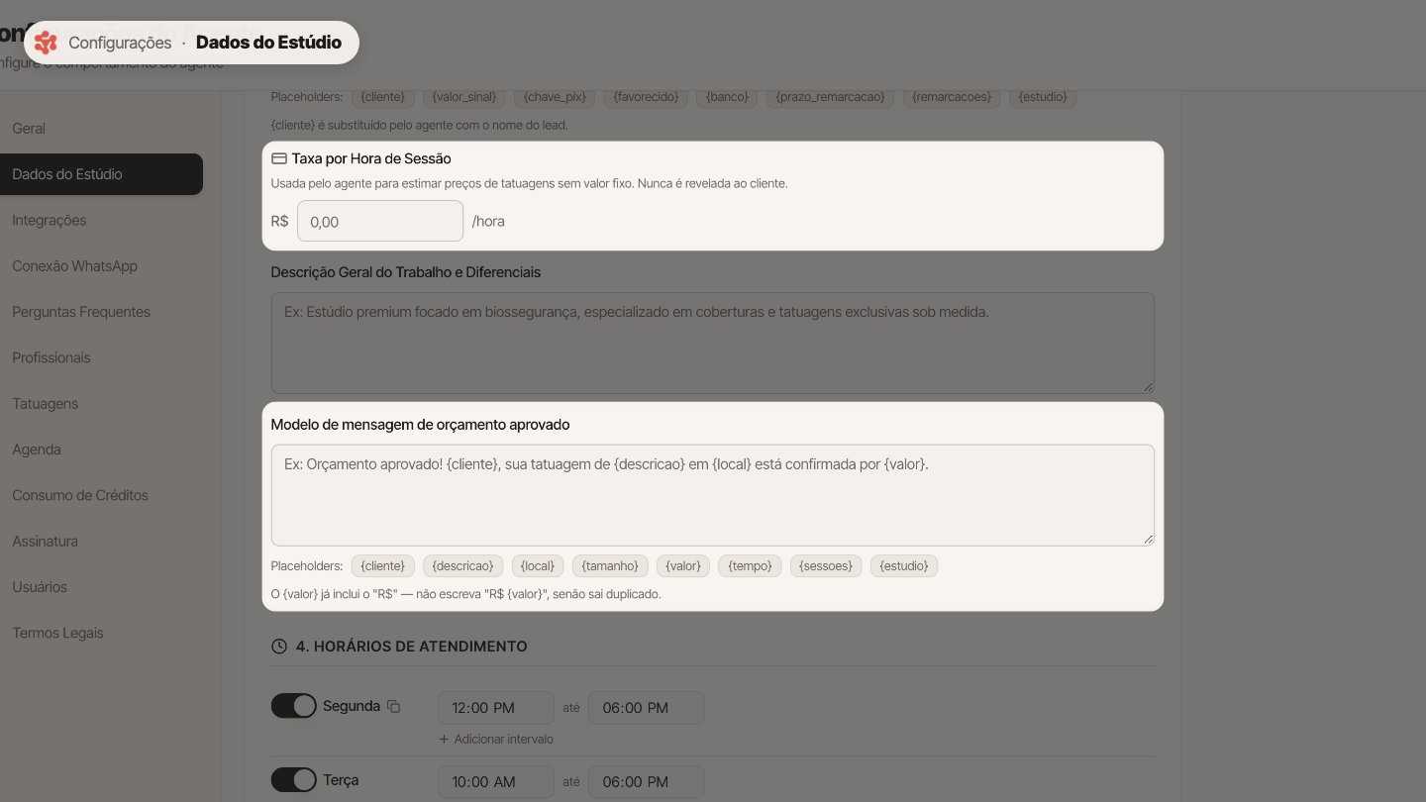Click Terça start time 10:00 AM field
This screenshot has height=802, width=1426.
496,781
